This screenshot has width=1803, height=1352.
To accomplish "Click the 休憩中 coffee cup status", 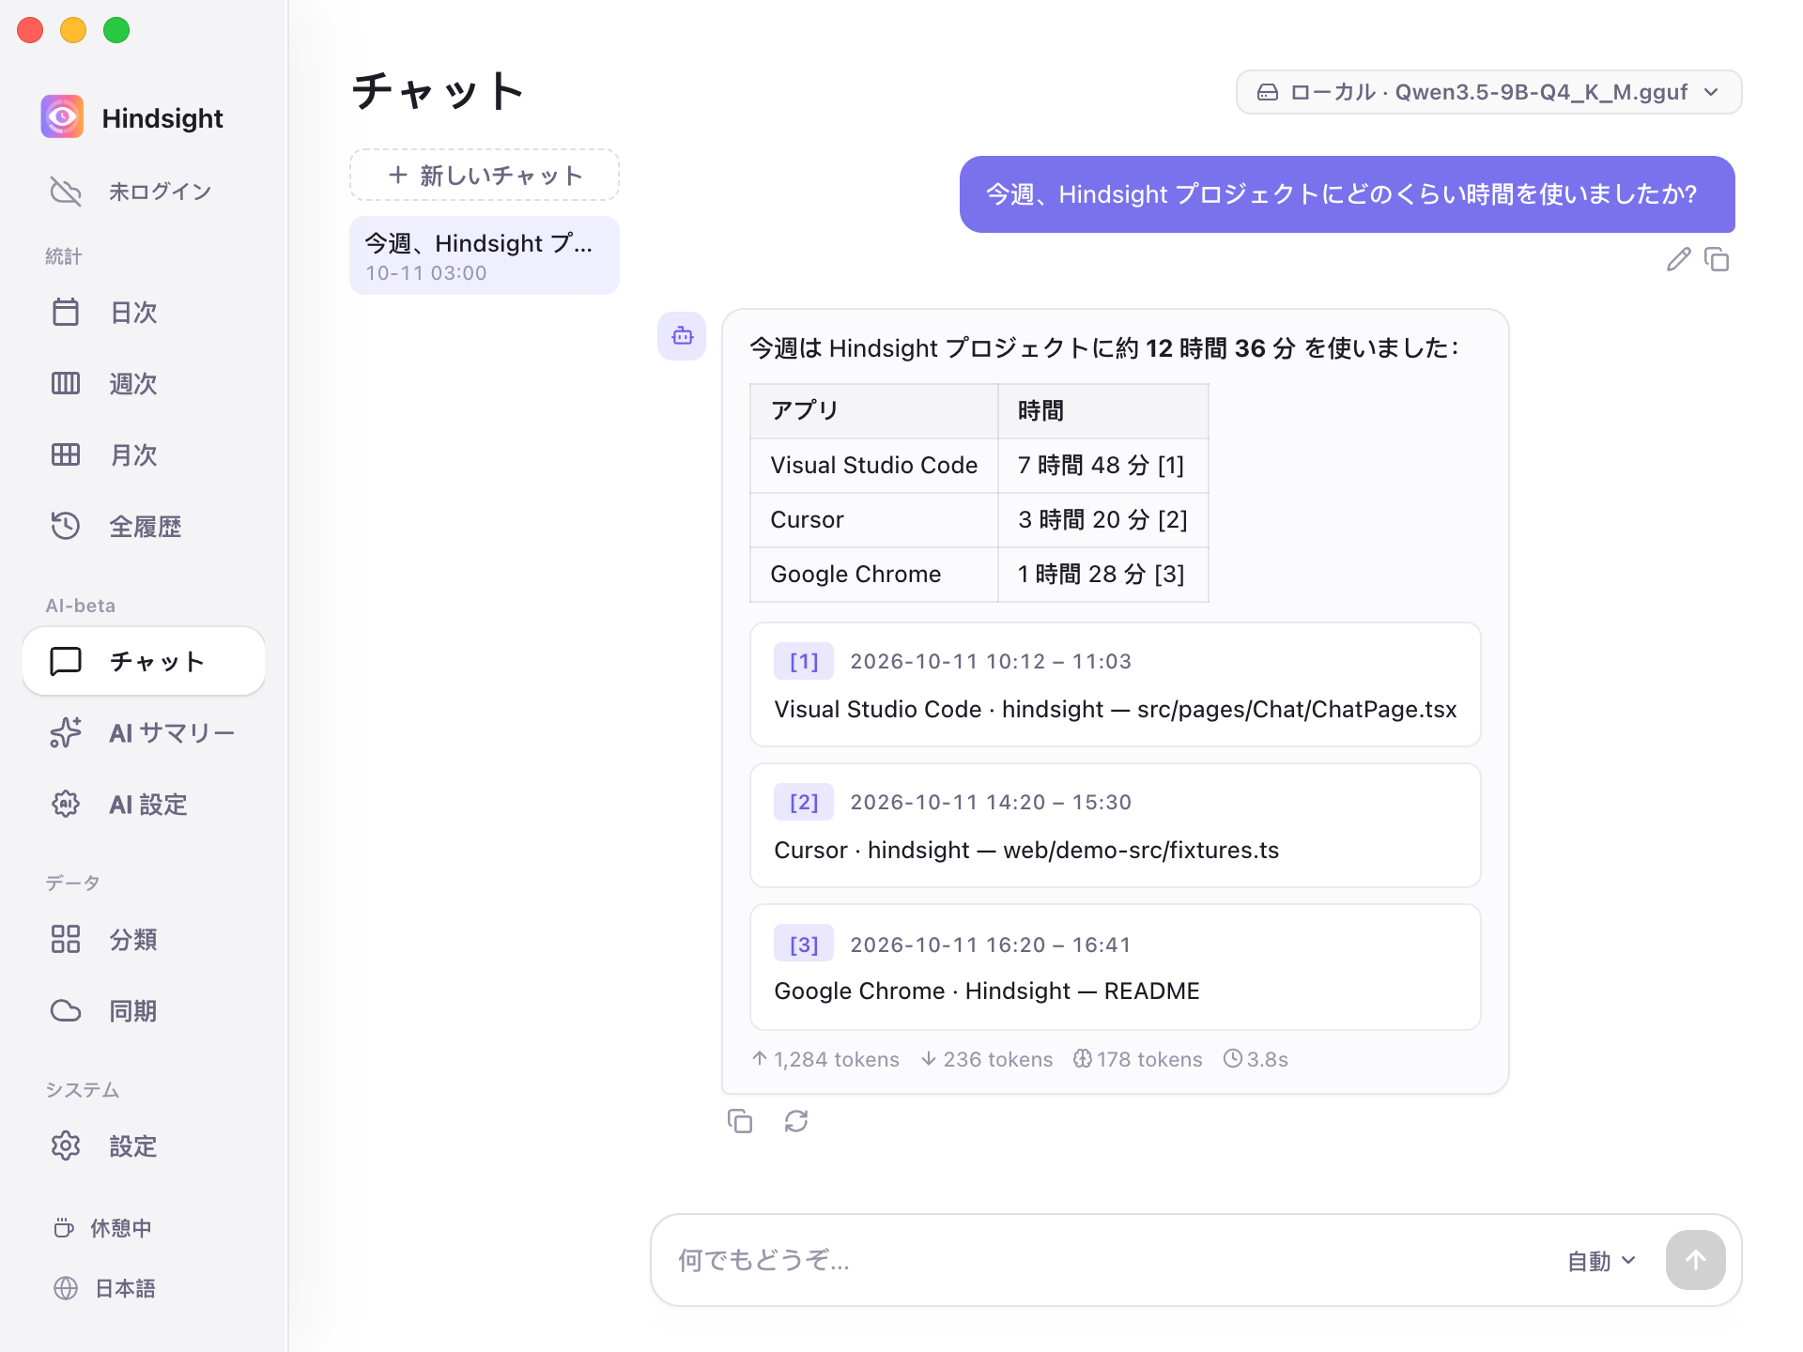I will coord(64,1228).
